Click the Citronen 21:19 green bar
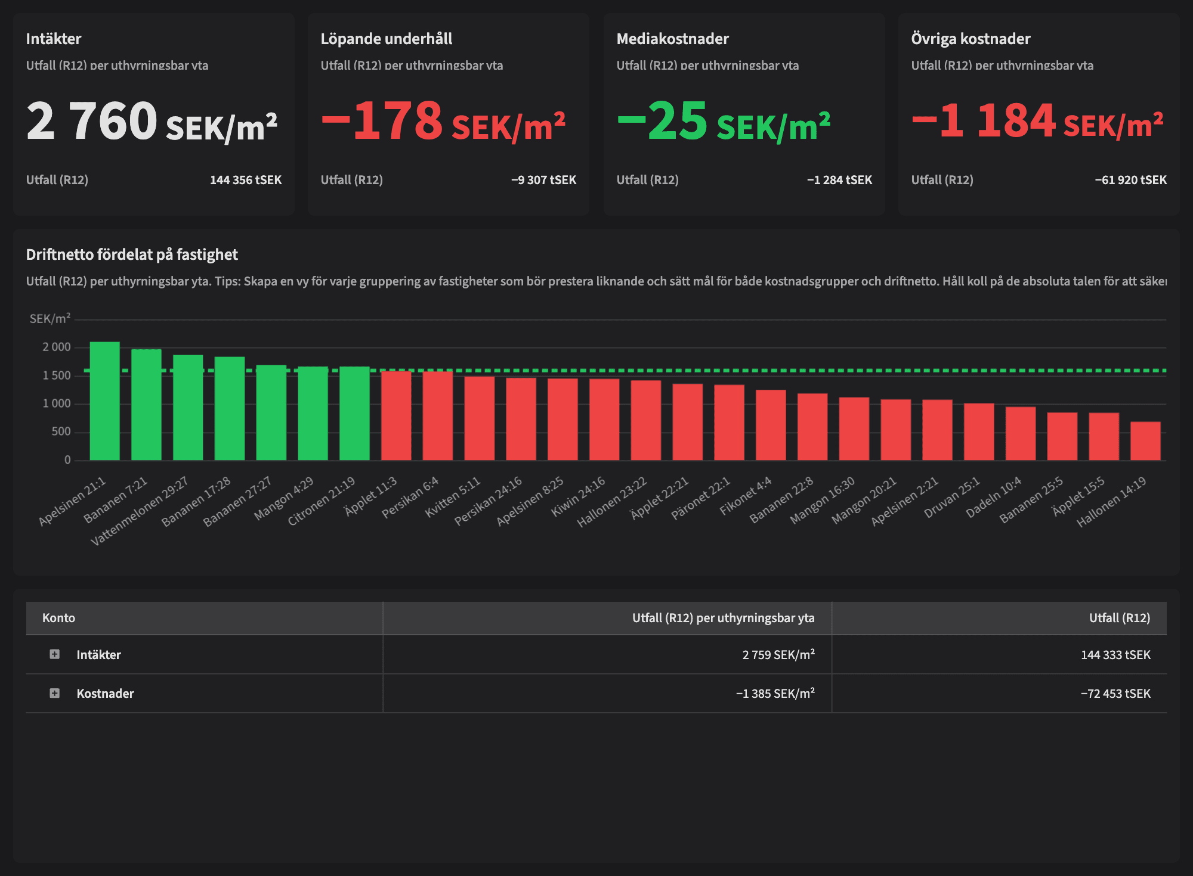 click(x=354, y=414)
